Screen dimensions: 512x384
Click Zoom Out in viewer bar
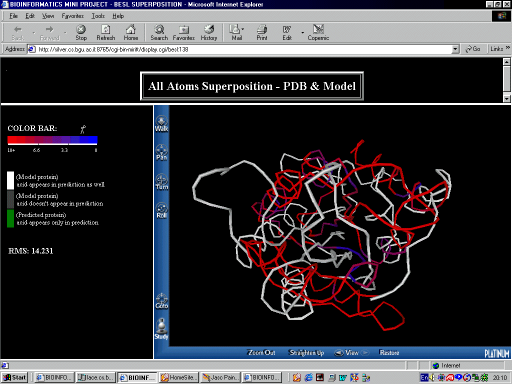click(x=261, y=352)
